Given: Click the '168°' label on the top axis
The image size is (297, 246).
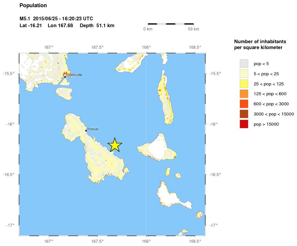Looking at the screenshot, I should coord(146,47).
